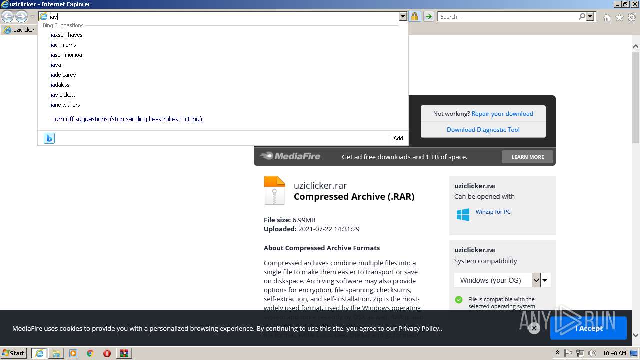640x360 pixels.
Task: Click the browser Back arrow button
Action: pyautogui.click(x=7, y=16)
